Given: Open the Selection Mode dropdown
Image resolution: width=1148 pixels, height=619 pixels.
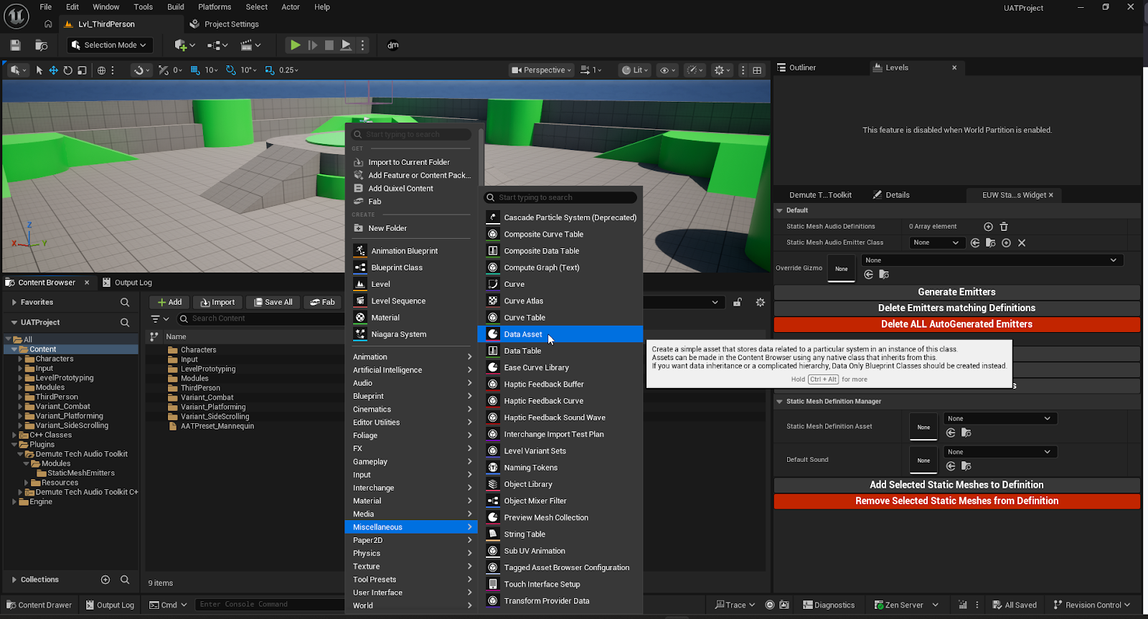Looking at the screenshot, I should pos(110,44).
